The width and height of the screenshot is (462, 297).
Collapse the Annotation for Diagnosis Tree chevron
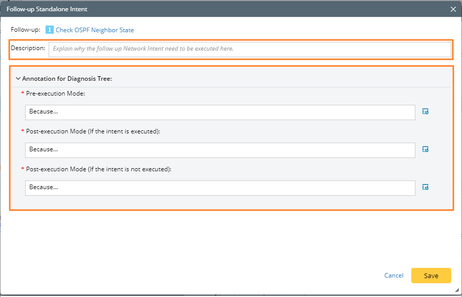[x=18, y=79]
